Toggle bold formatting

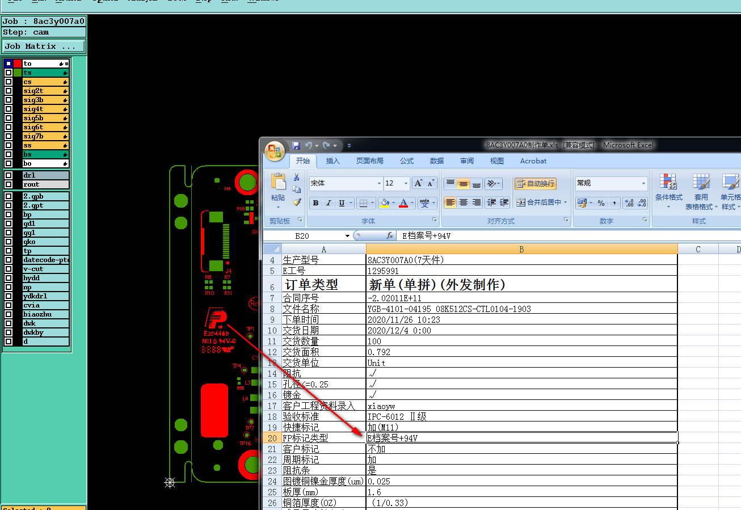point(315,203)
